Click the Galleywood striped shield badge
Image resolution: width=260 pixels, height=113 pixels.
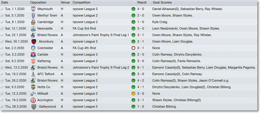click(34, 107)
